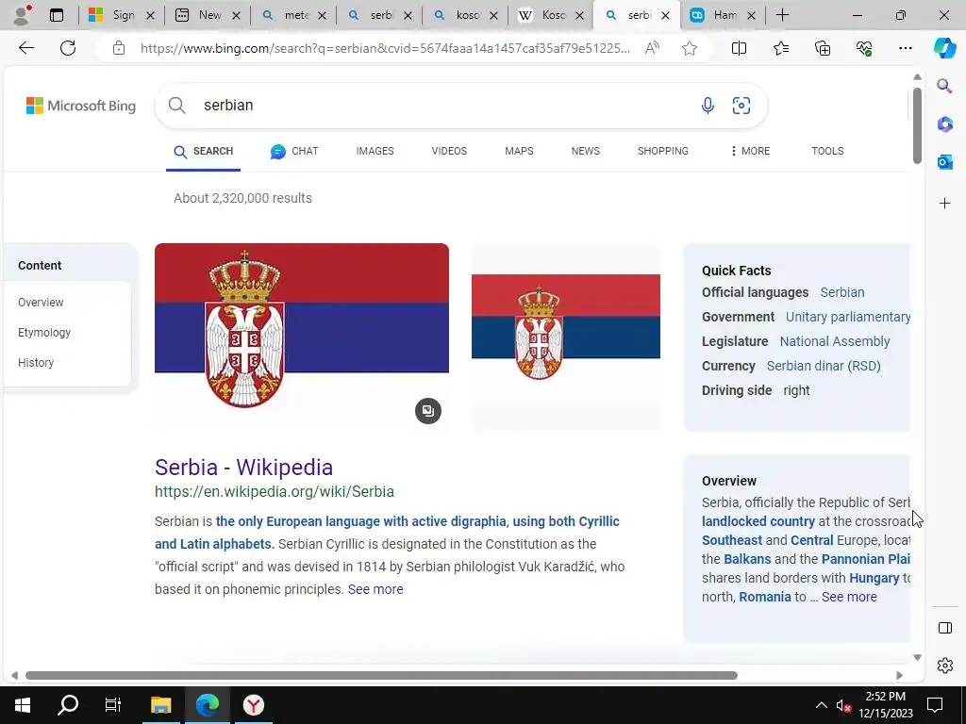The height and width of the screenshot is (724, 966).
Task: Switch to the NEWS tab
Action: tap(585, 151)
